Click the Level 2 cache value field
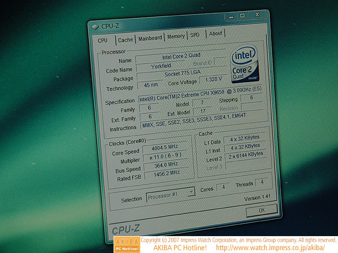338x253 pixels. (x=245, y=155)
